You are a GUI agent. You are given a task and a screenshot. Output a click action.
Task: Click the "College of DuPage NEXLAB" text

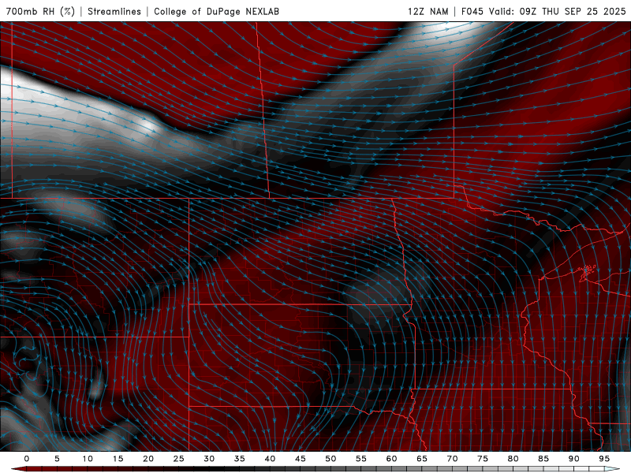click(216, 12)
